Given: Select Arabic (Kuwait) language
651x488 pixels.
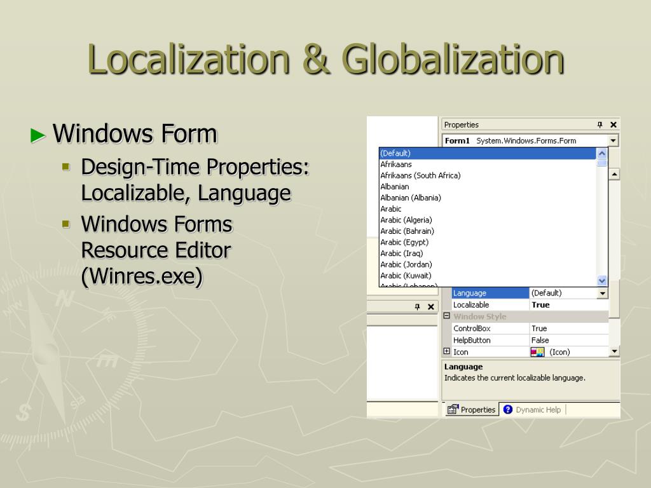Looking at the screenshot, I should (488, 276).
